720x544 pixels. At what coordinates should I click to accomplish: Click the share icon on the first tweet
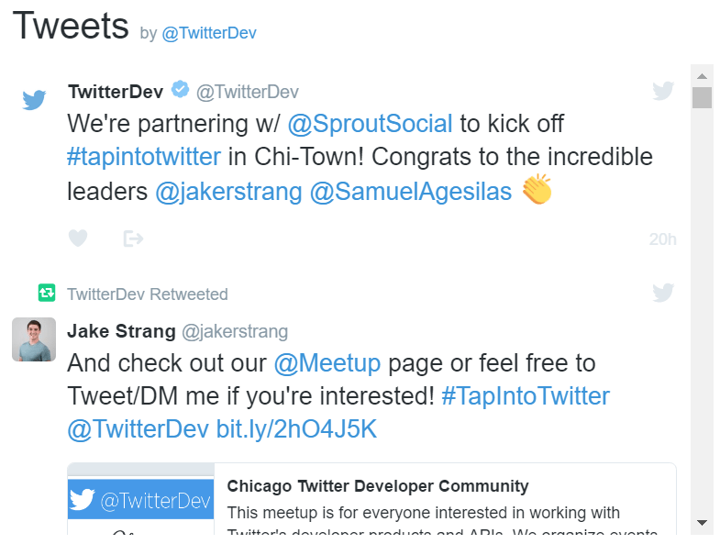[x=133, y=239]
